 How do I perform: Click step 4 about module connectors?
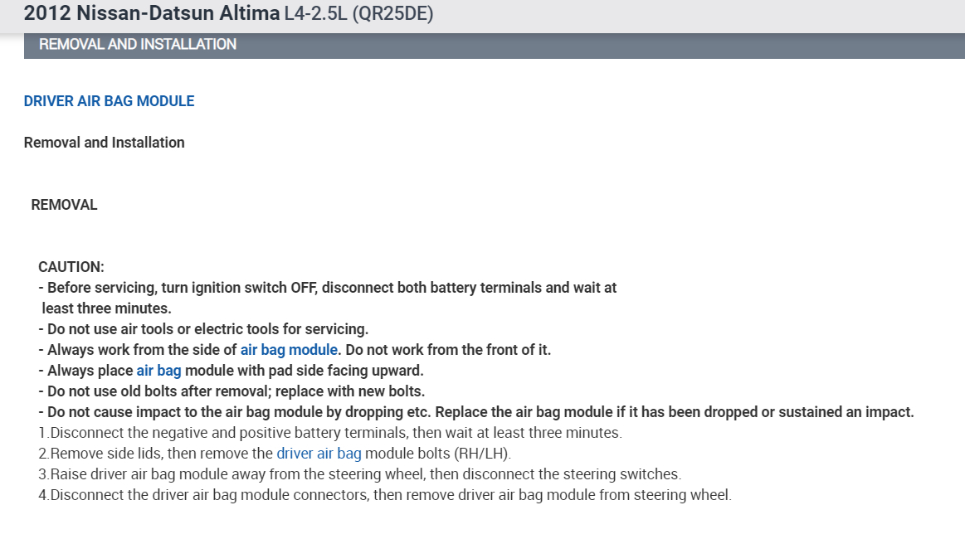(x=384, y=495)
